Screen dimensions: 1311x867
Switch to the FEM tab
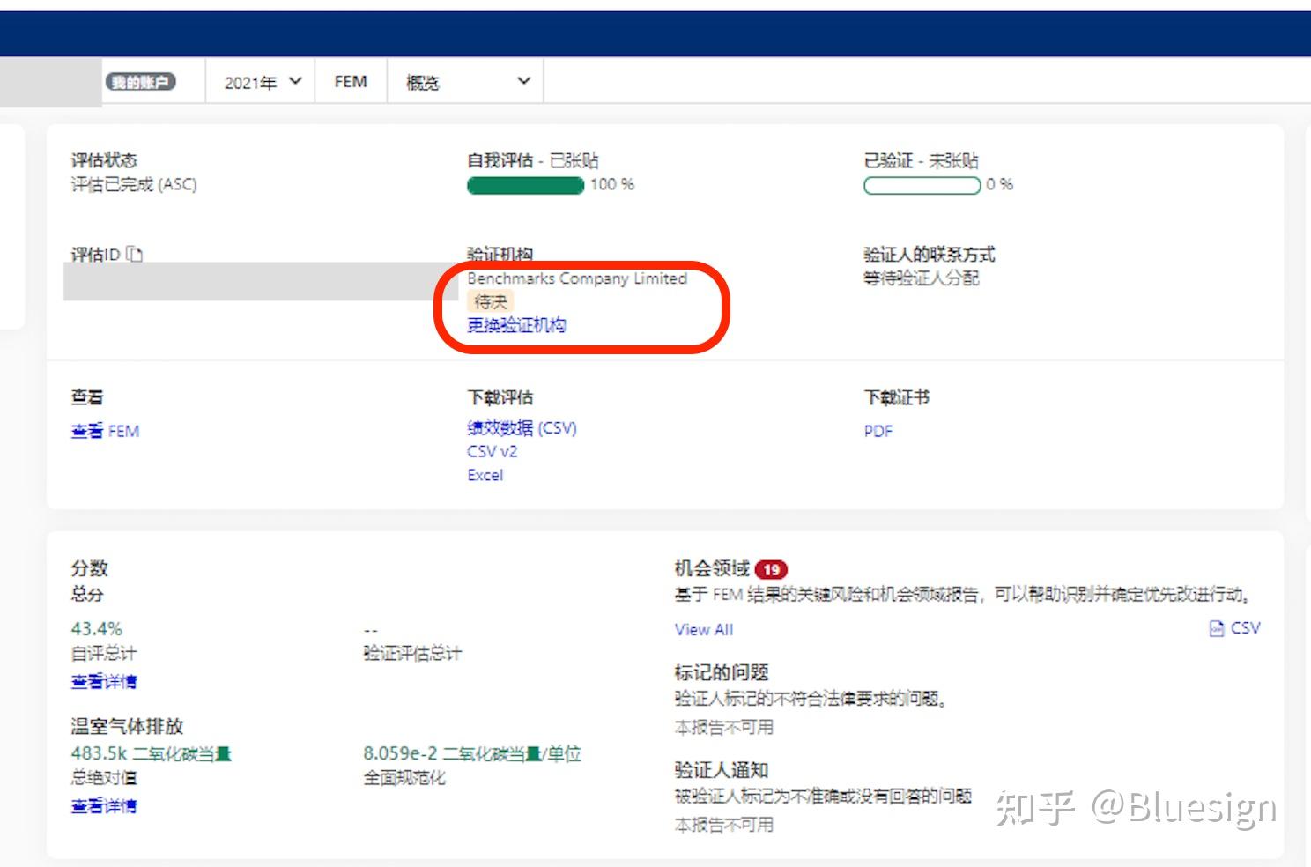pos(350,81)
